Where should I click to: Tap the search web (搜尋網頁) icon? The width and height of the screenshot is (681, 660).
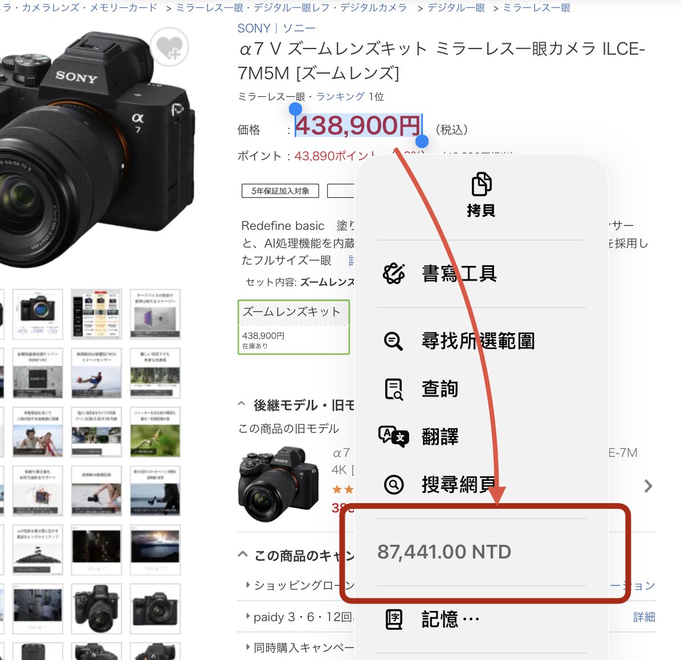coord(393,484)
